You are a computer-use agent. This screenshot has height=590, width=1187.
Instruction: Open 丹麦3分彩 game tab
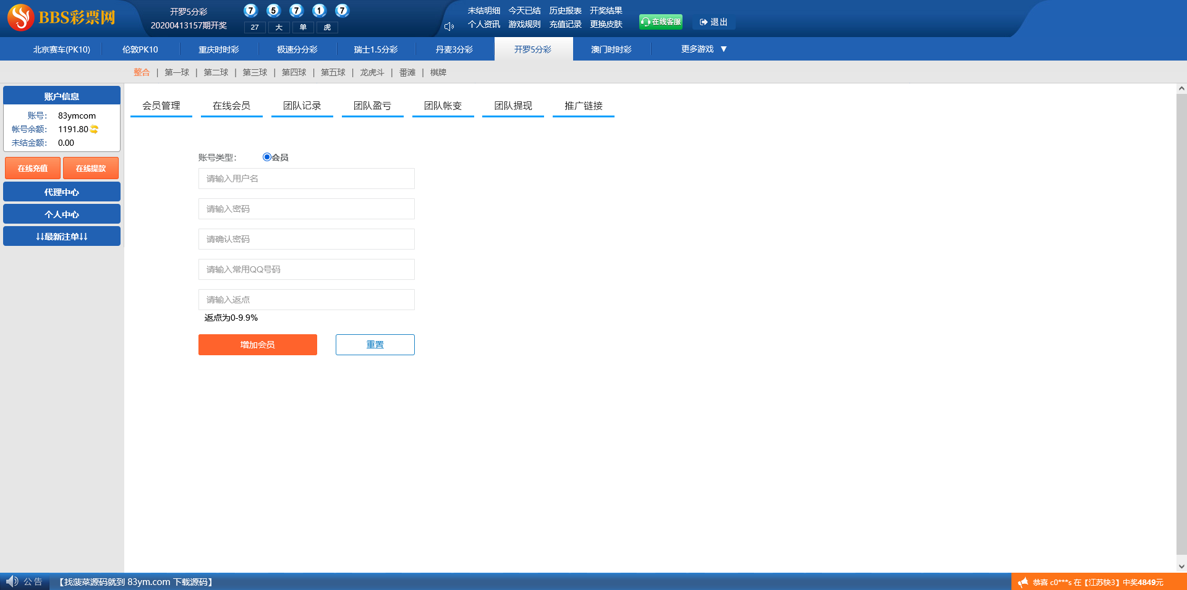(x=454, y=49)
